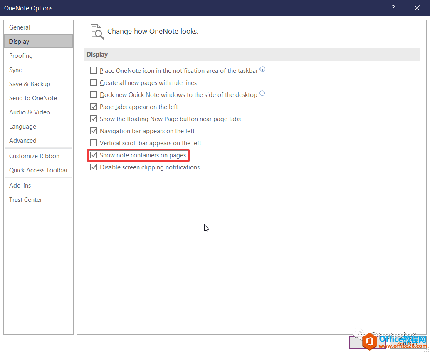Open the Proofing settings
The height and width of the screenshot is (353, 430).
point(20,55)
